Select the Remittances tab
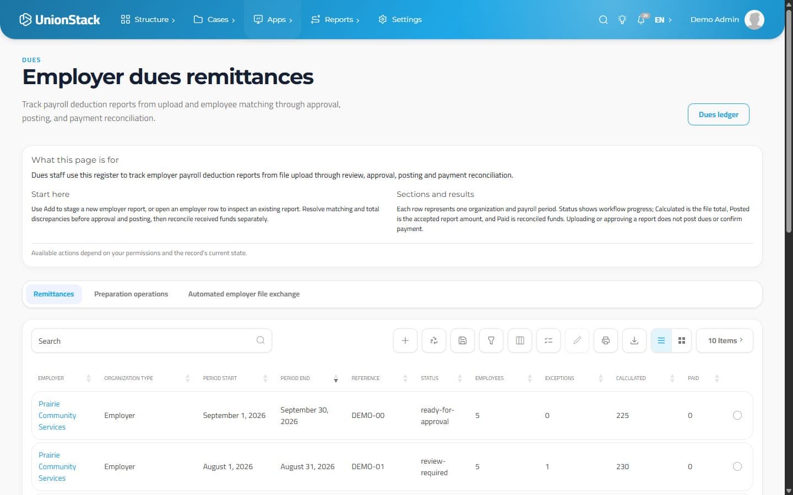Image resolution: width=793 pixels, height=495 pixels. pyautogui.click(x=54, y=294)
